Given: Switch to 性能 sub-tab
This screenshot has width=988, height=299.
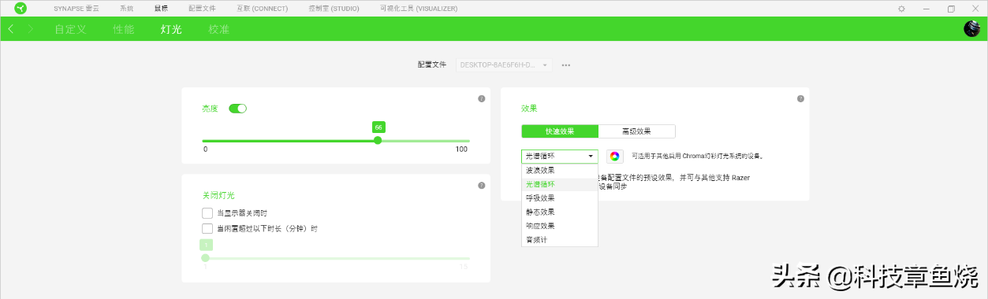Looking at the screenshot, I should point(124,29).
